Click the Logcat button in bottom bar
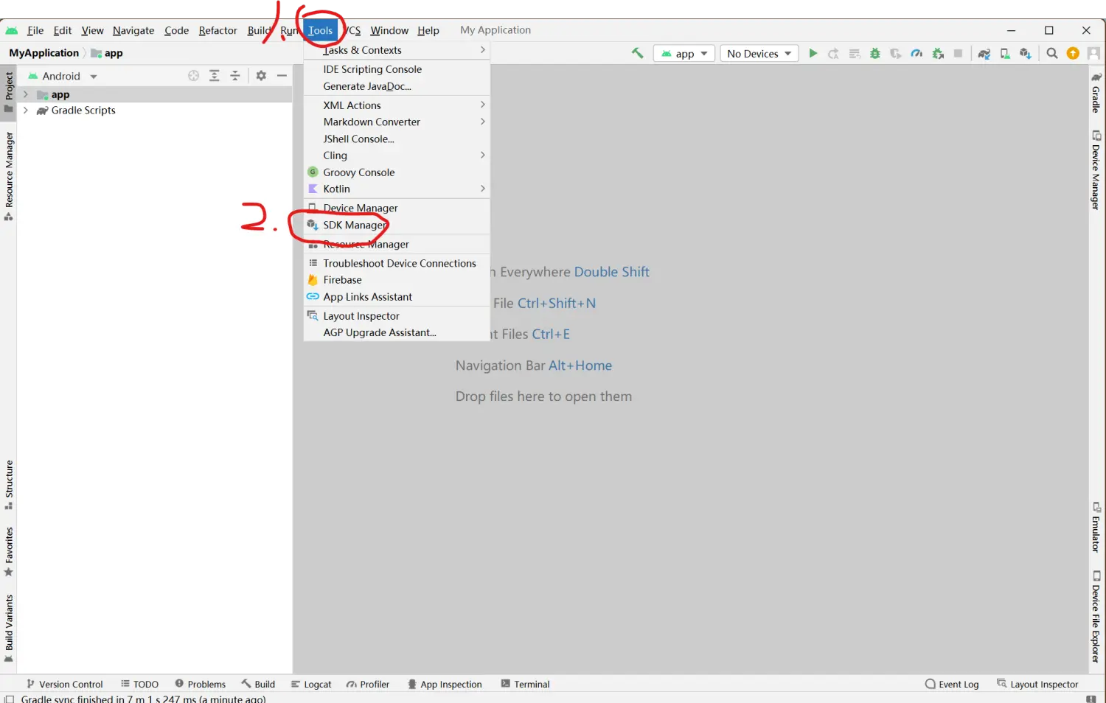The width and height of the screenshot is (1106, 703). (311, 684)
